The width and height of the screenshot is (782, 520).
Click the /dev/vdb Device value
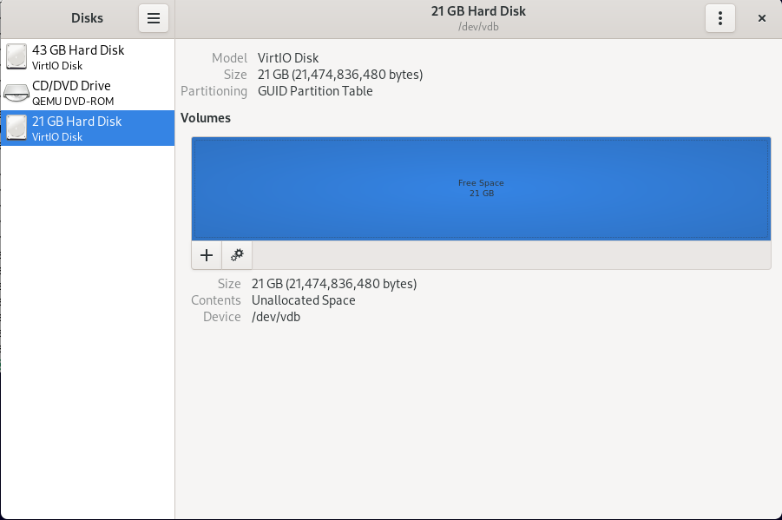[276, 317]
